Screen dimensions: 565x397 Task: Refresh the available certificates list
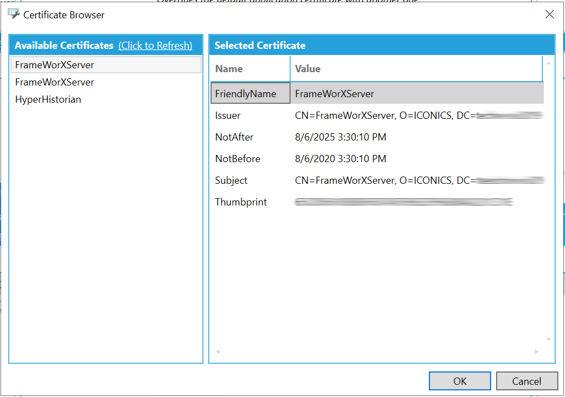point(155,46)
